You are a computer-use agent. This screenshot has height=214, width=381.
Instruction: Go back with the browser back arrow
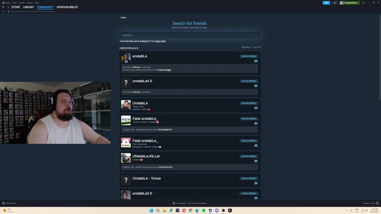(3, 7)
